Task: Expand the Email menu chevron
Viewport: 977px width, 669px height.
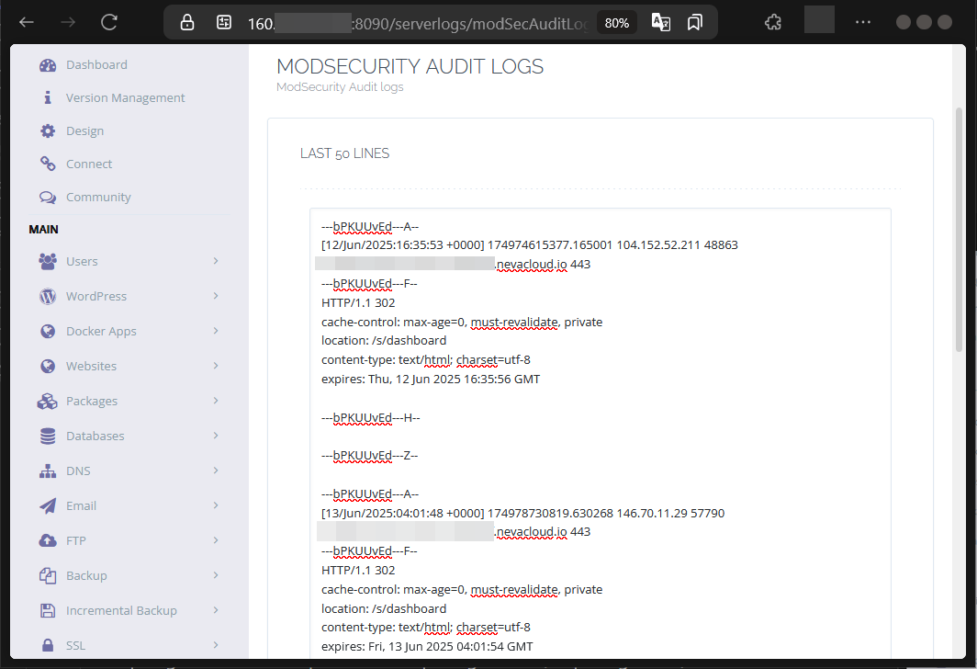Action: click(x=216, y=505)
